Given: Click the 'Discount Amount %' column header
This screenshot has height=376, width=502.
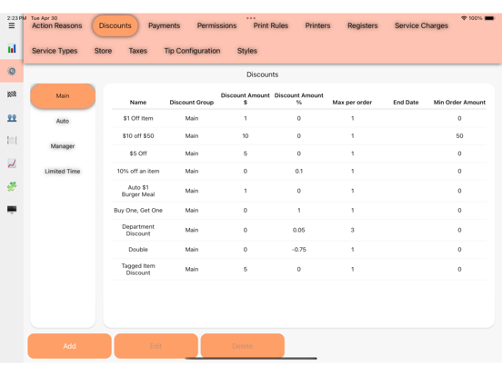Looking at the screenshot, I should [x=298, y=99].
